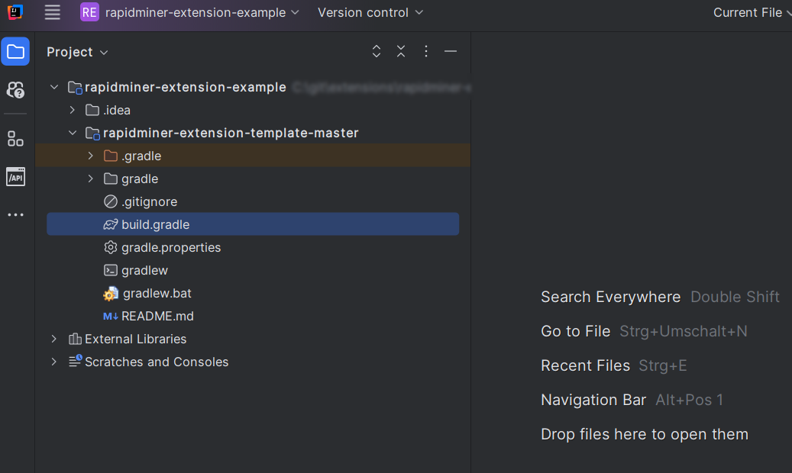Viewport: 792px width, 473px height.
Task: Collapse all nodes in the Project tree
Action: 401,51
